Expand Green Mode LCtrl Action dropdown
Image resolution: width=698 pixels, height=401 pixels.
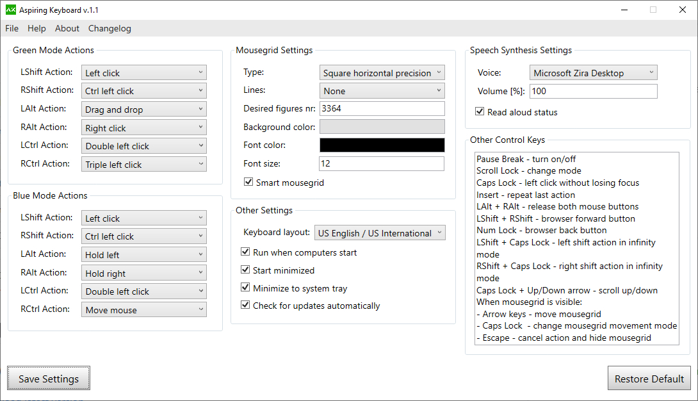point(144,146)
